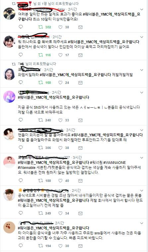
Task: Like the tweet with 17 likes
Action: tap(60, 55)
